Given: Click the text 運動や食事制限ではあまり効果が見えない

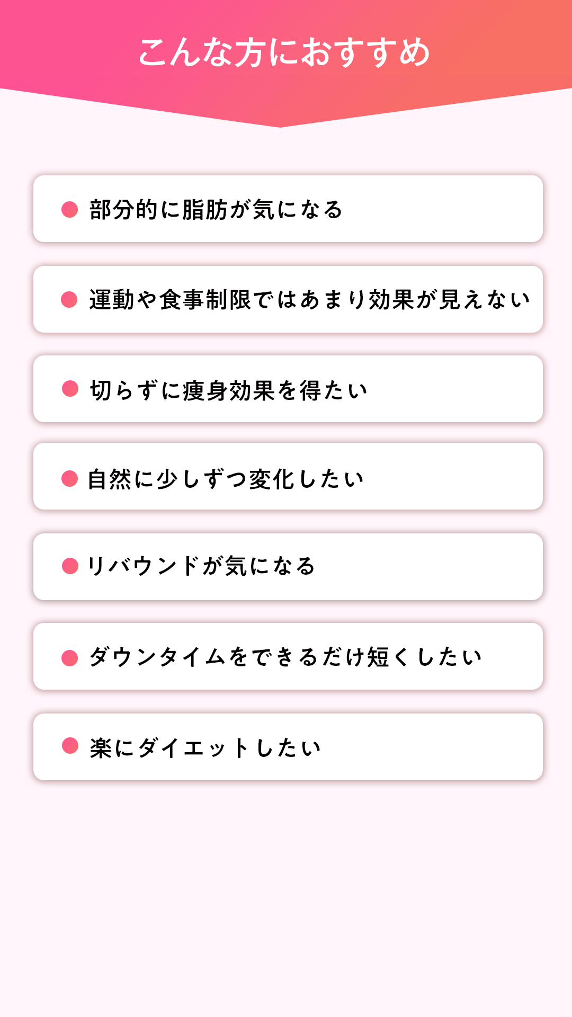Looking at the screenshot, I should [x=309, y=300].
